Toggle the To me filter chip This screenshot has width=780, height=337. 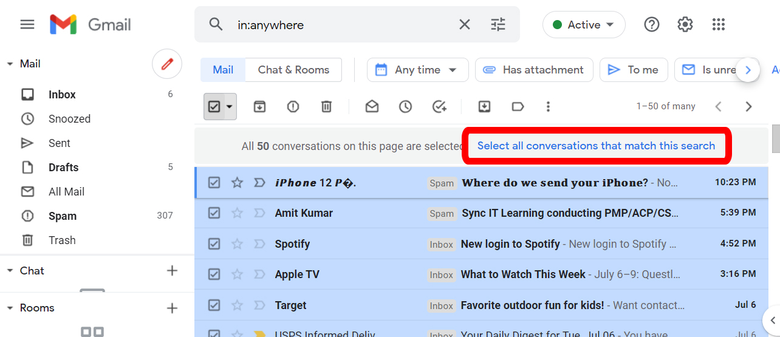[x=634, y=70]
